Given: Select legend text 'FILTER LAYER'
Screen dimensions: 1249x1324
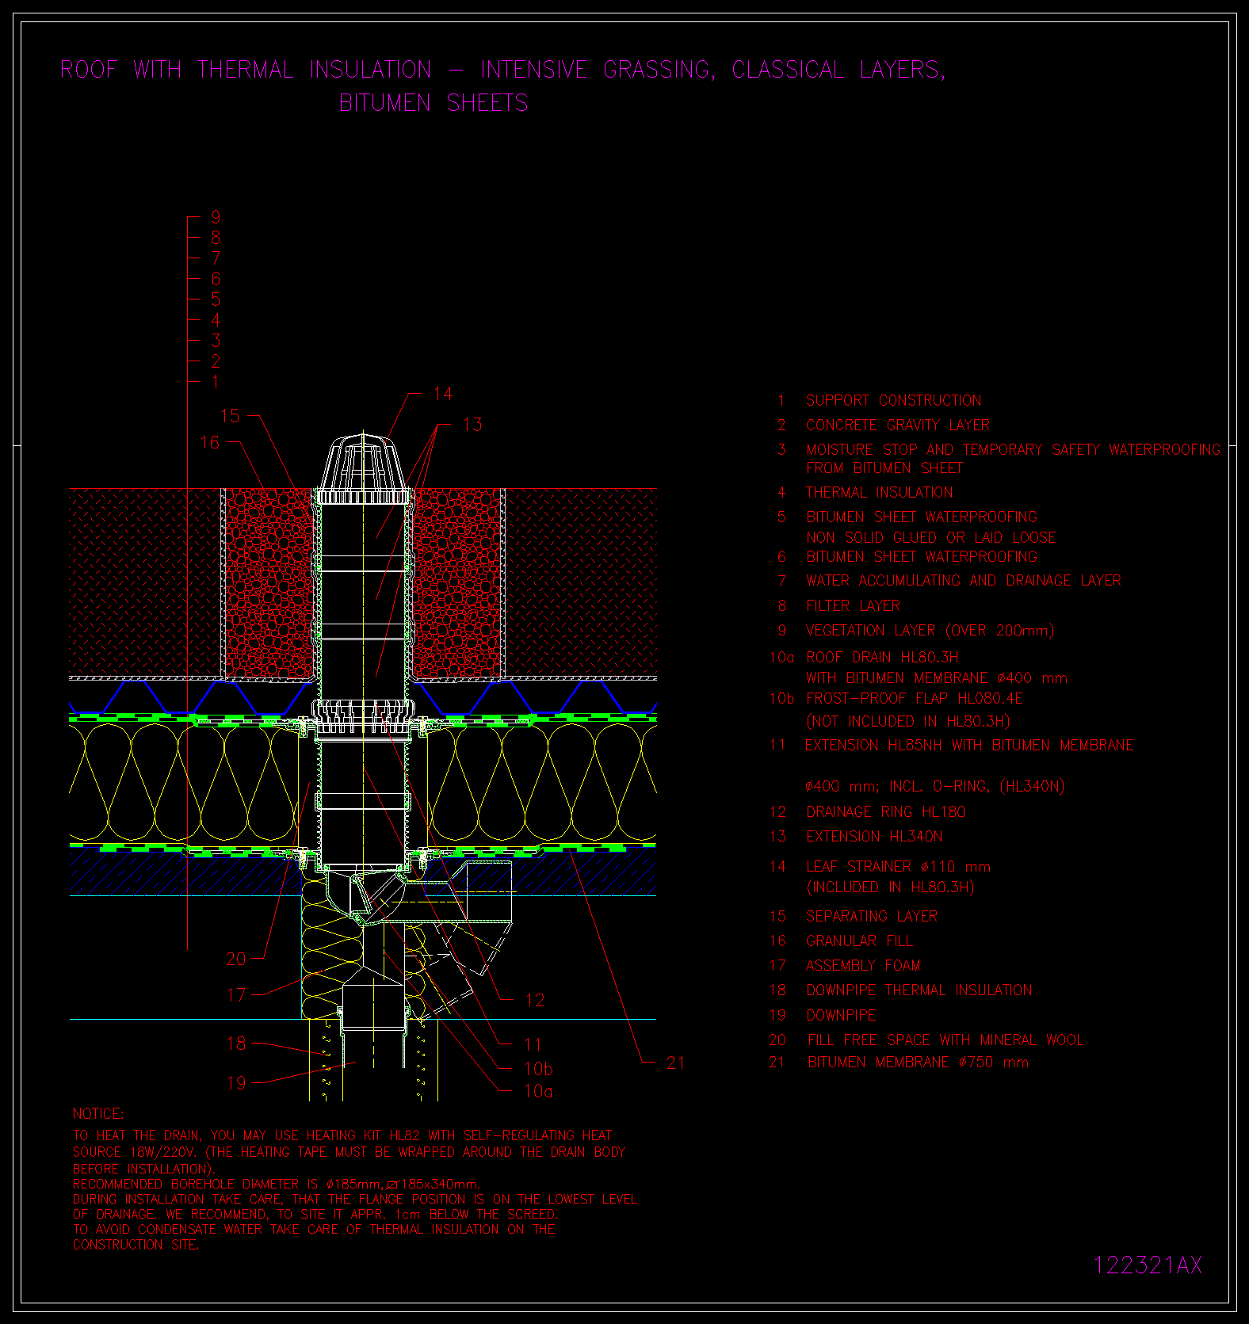Looking at the screenshot, I should coord(854,605).
